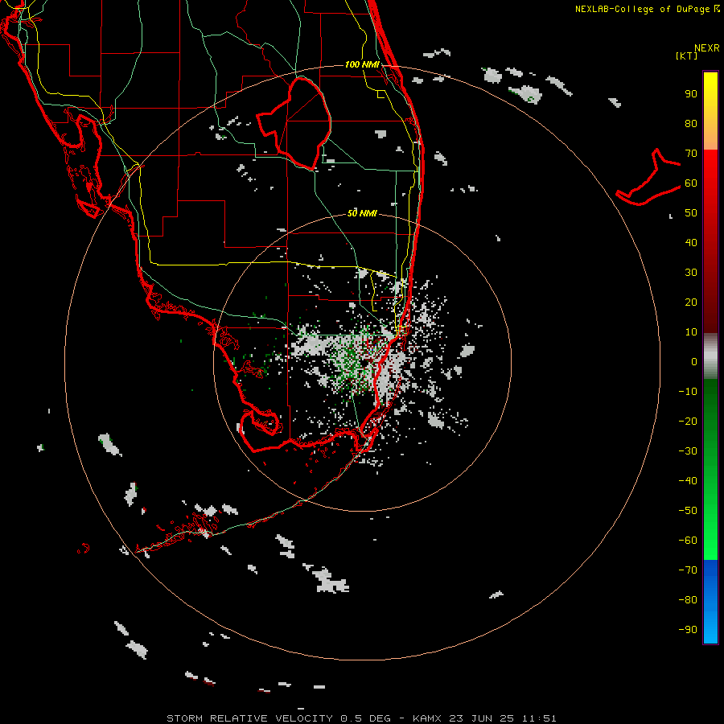This screenshot has height=724, width=724.
Task: Click the NEXR label above color scale
Action: 707,48
